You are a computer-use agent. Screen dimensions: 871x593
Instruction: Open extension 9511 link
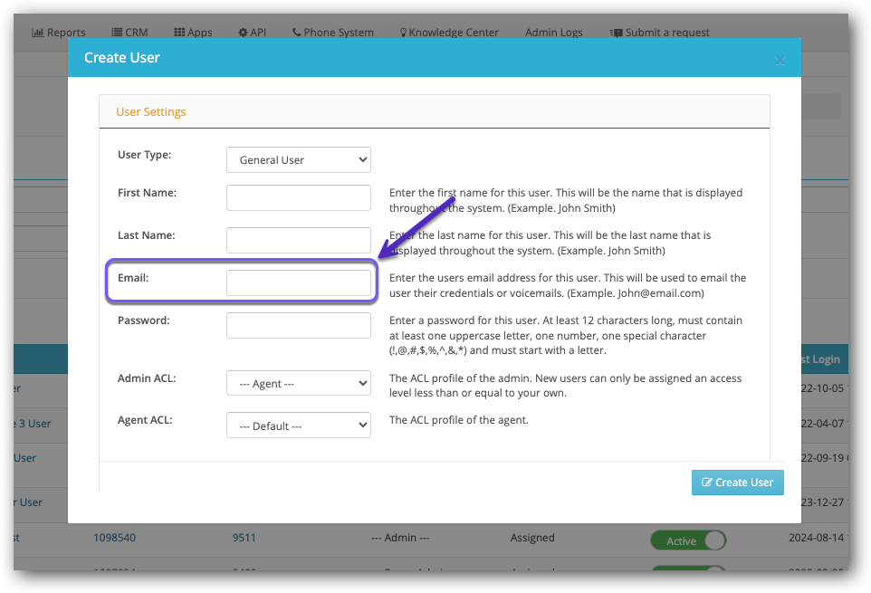pos(244,538)
